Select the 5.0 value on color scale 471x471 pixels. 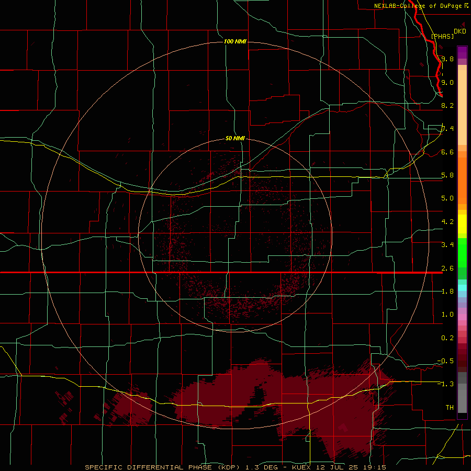pyautogui.click(x=447, y=198)
